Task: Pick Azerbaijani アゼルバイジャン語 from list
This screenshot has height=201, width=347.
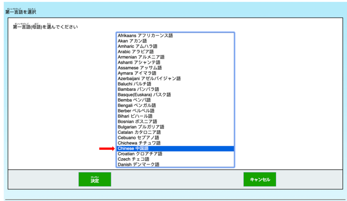Action: [x=149, y=78]
